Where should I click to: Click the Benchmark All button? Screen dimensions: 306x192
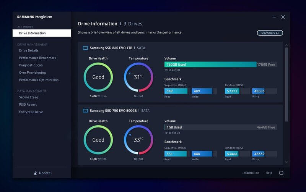coord(270,33)
